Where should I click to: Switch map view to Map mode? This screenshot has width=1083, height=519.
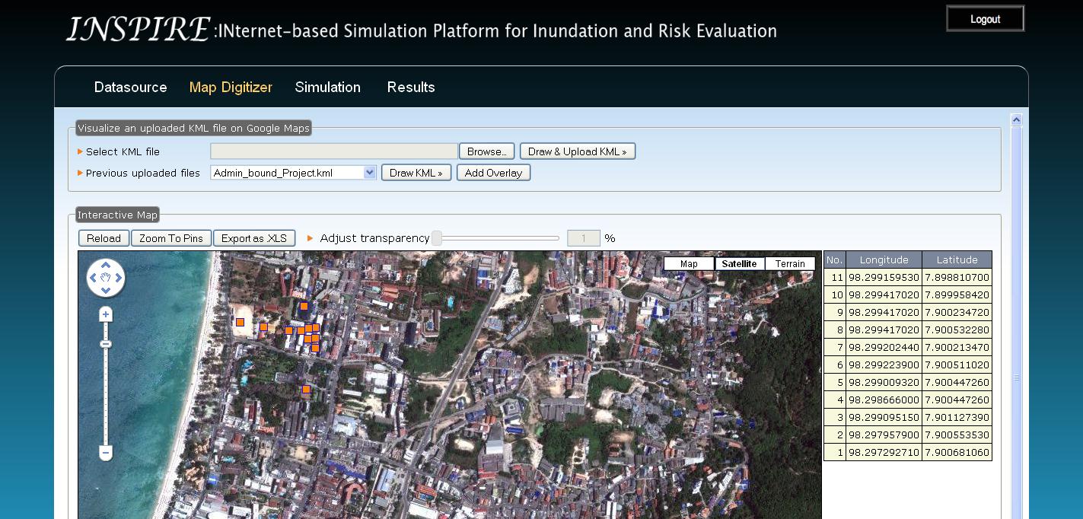(x=689, y=264)
